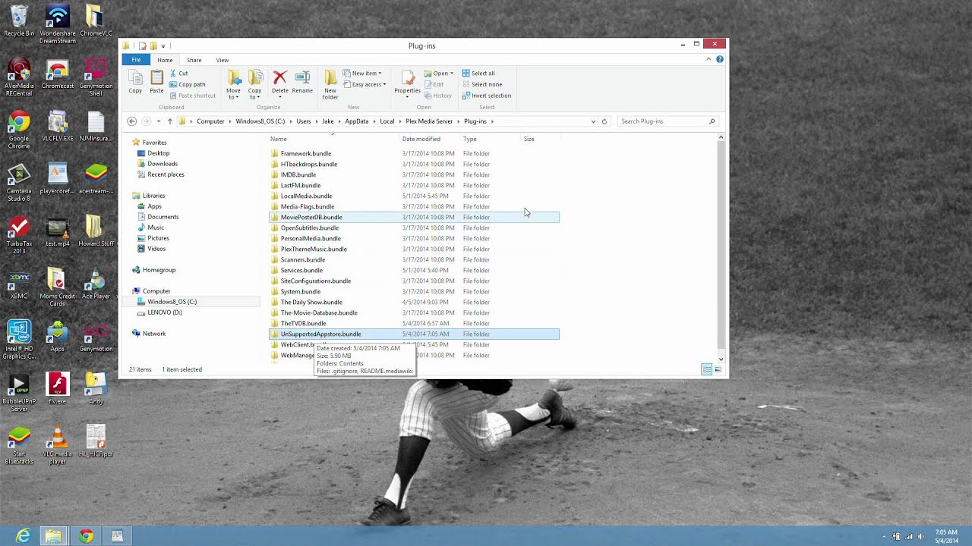Click Jake in the address breadcrumb

(x=328, y=121)
